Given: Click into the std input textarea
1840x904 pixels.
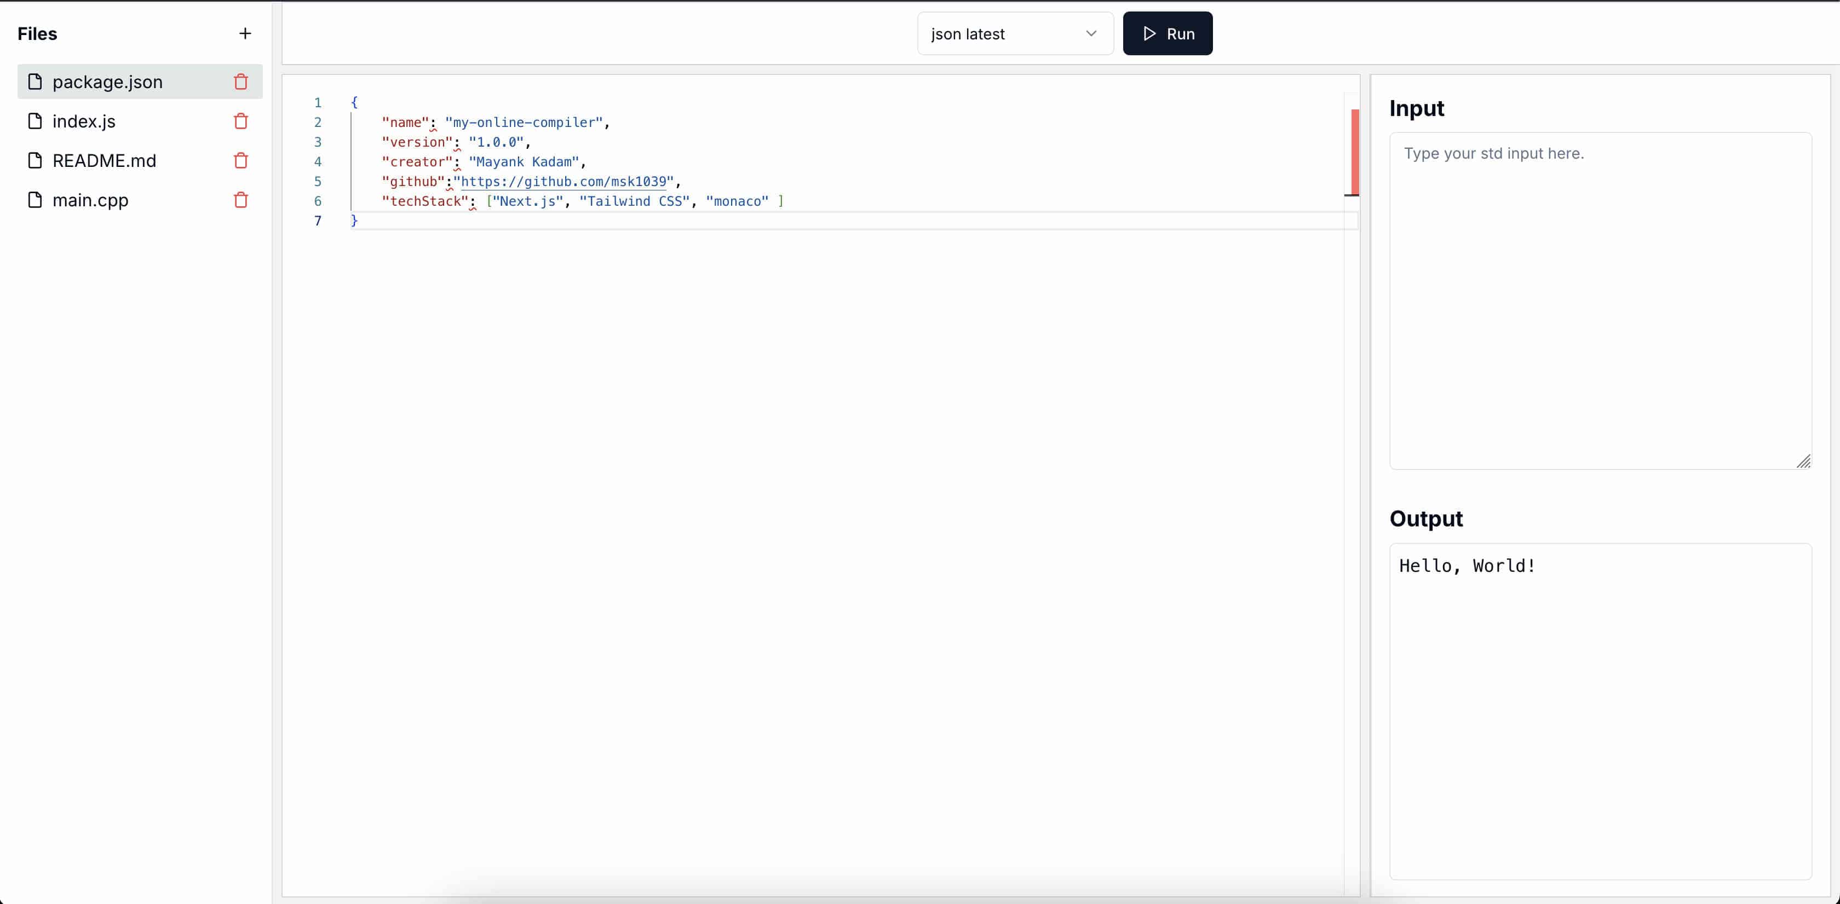Looking at the screenshot, I should coord(1600,300).
